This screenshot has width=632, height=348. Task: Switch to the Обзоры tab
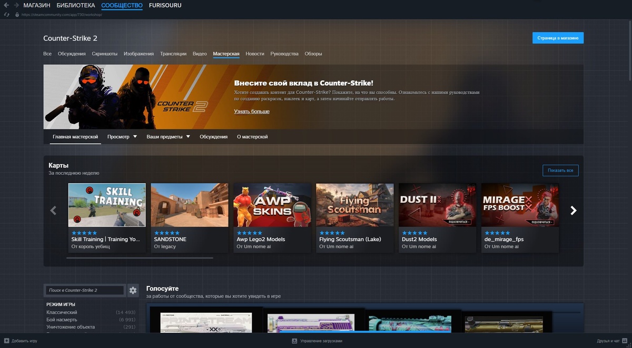click(x=313, y=54)
